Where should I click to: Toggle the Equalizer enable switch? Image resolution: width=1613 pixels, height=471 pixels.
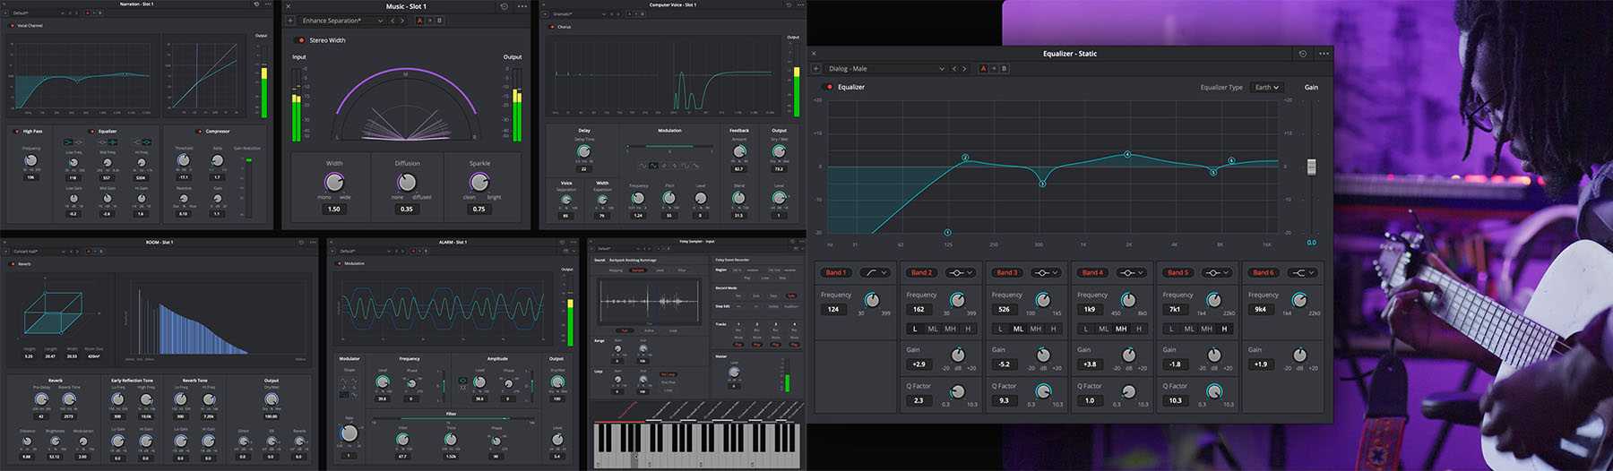[829, 88]
